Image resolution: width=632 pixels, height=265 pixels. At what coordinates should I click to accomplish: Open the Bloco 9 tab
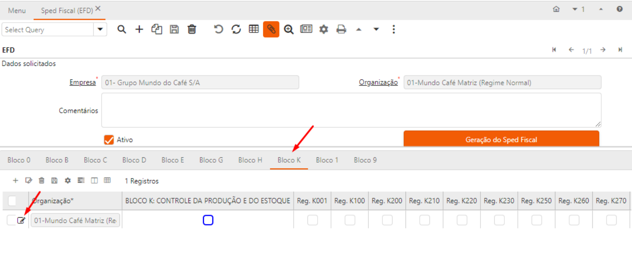365,160
